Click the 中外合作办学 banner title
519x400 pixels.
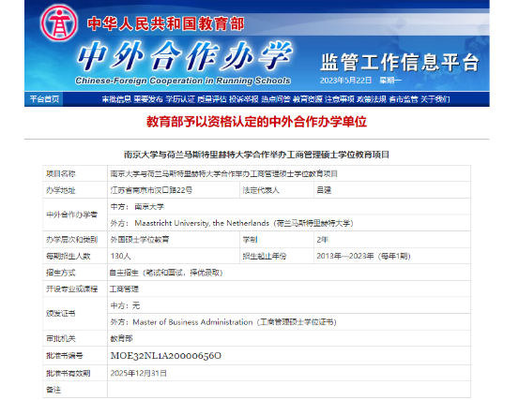[x=185, y=56]
